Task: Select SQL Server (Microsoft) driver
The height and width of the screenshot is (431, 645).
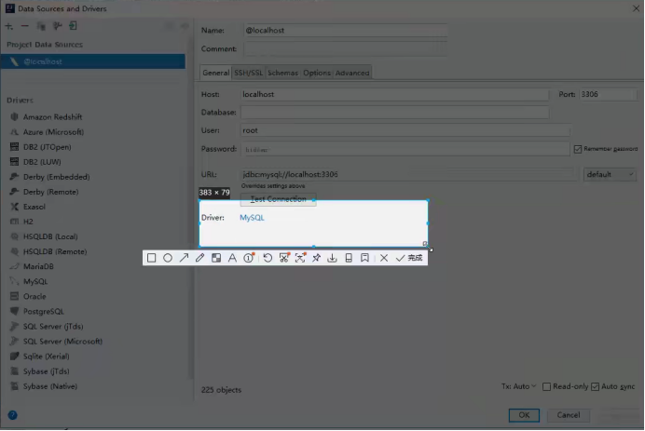Action: [x=62, y=342]
